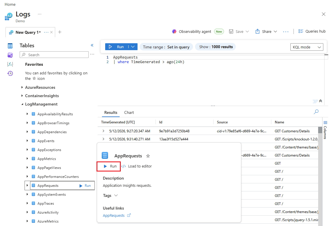
Task: Select the AzureMetrics table
Action: [48, 221]
